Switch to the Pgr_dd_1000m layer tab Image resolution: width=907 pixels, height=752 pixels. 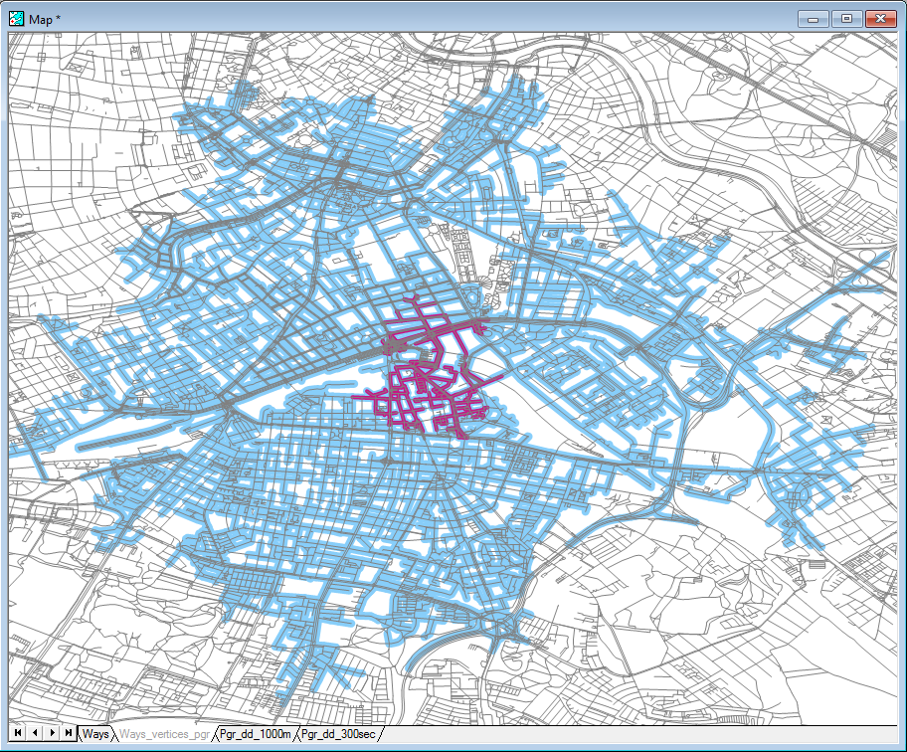point(255,734)
